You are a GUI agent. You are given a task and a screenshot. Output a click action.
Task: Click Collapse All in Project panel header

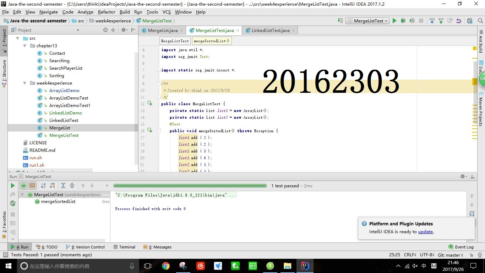tap(113, 30)
